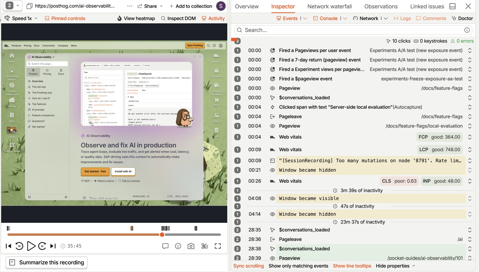Toggle Show only matching events

point(298,266)
